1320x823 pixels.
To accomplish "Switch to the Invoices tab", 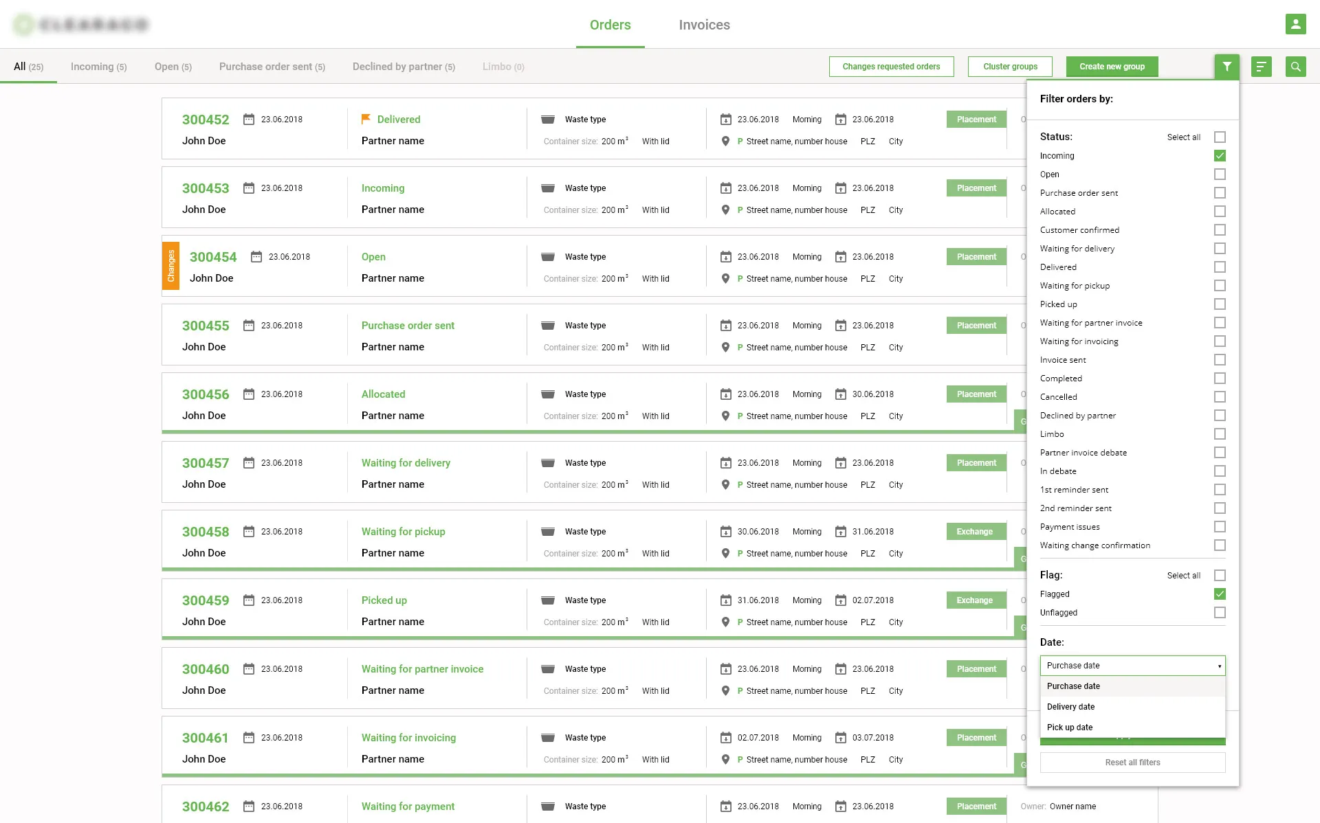I will pos(704,25).
